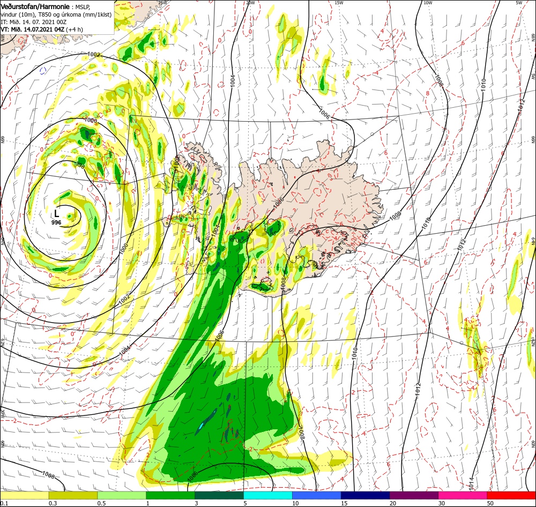536x507 pixels.
Task: Click the 'VT: Mið. 14.07.2021 04Z' line
Action: (x=33, y=29)
